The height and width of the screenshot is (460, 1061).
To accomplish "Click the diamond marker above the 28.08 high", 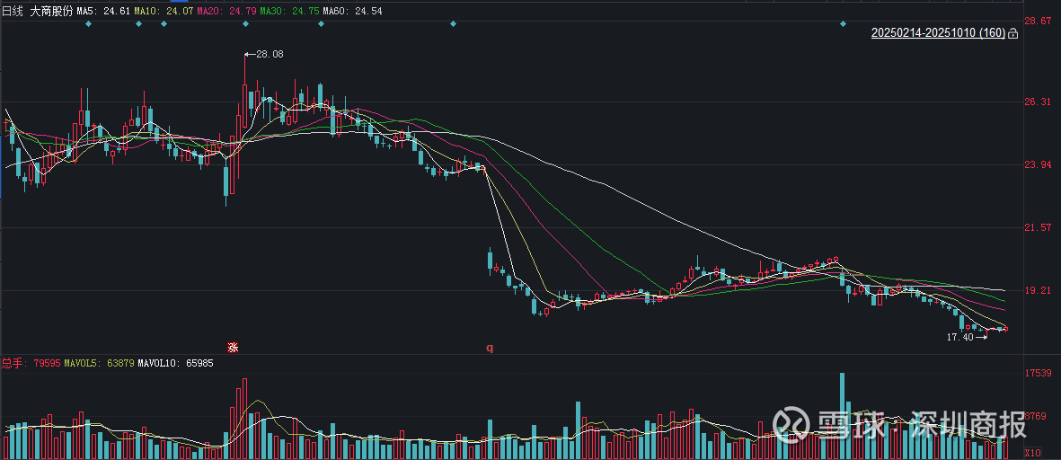I will tap(245, 24).
